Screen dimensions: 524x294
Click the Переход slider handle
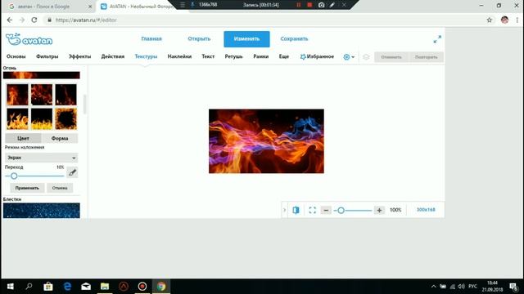tap(14, 176)
